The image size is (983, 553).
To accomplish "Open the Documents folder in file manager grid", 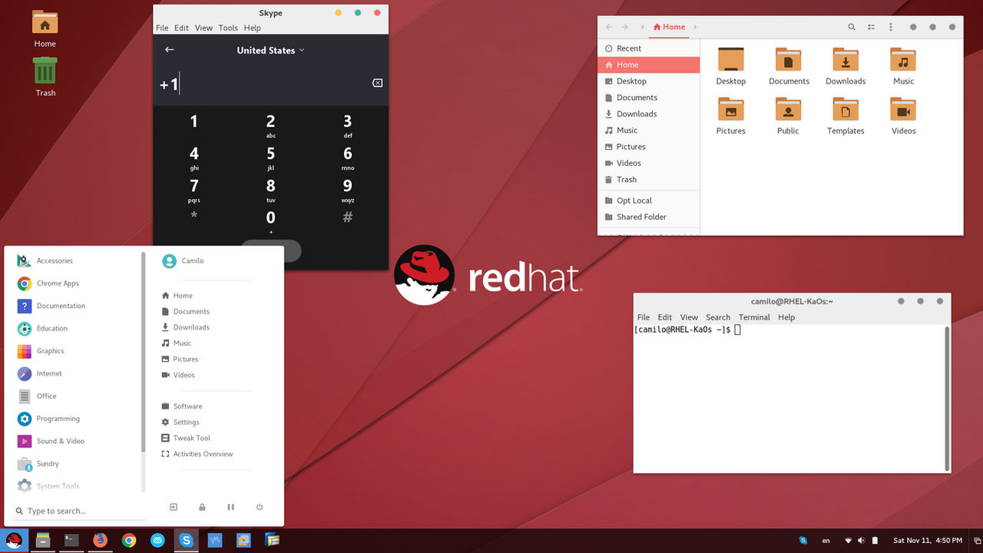I will coord(789,65).
